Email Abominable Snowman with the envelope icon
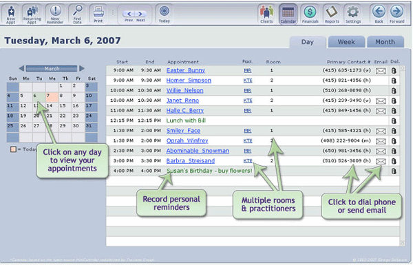Viewport: 413px width, 265px height. coord(381,151)
